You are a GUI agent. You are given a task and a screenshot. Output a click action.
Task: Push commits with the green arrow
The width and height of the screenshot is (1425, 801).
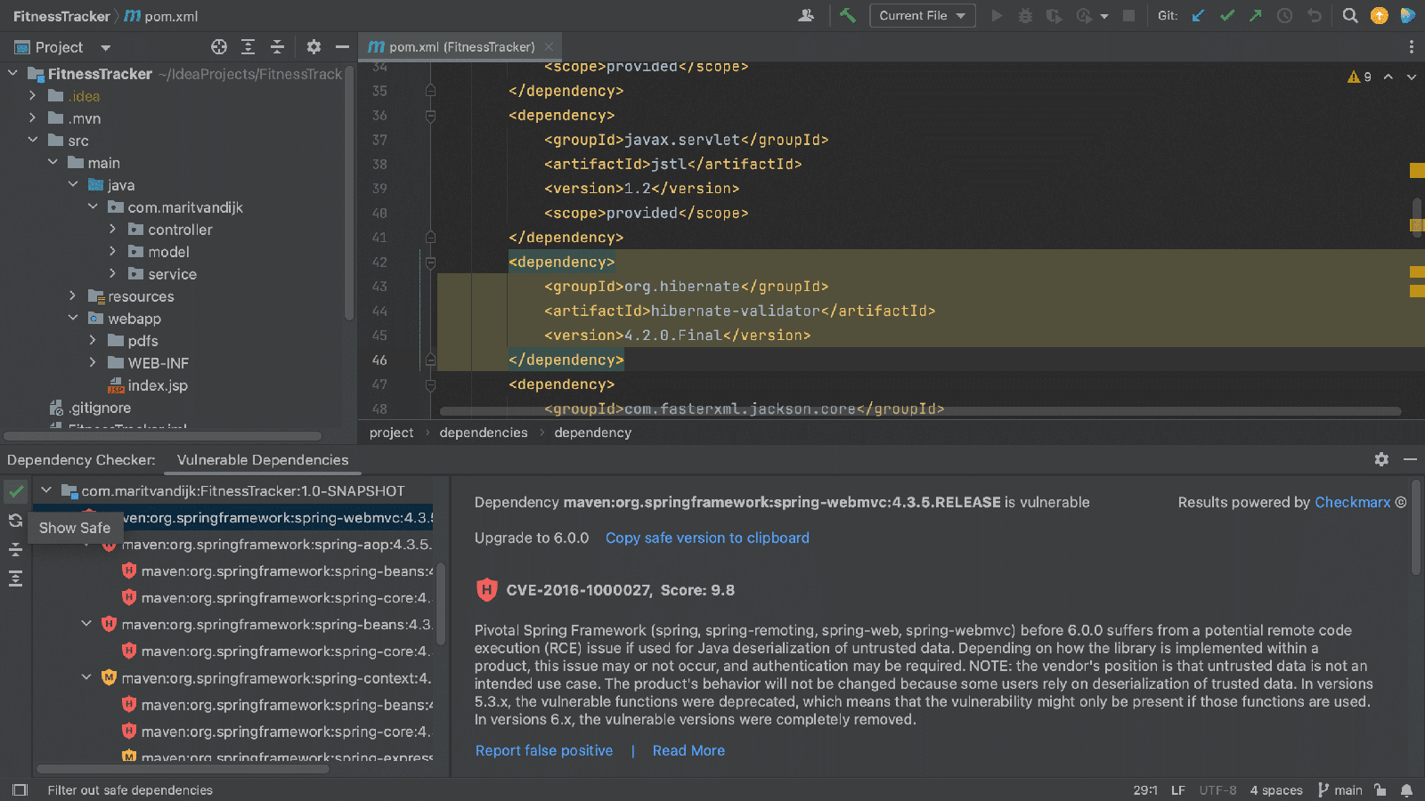tap(1256, 15)
